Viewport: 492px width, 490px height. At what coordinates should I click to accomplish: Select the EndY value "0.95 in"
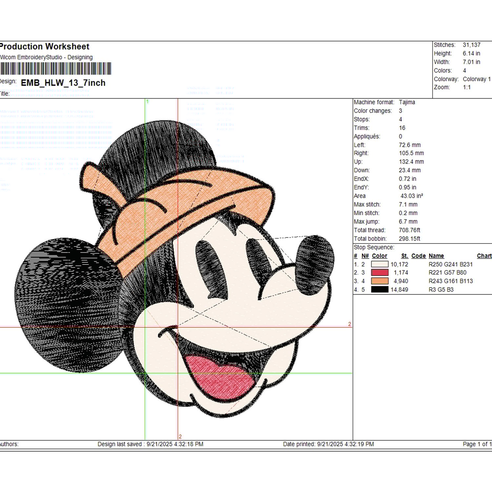407,187
